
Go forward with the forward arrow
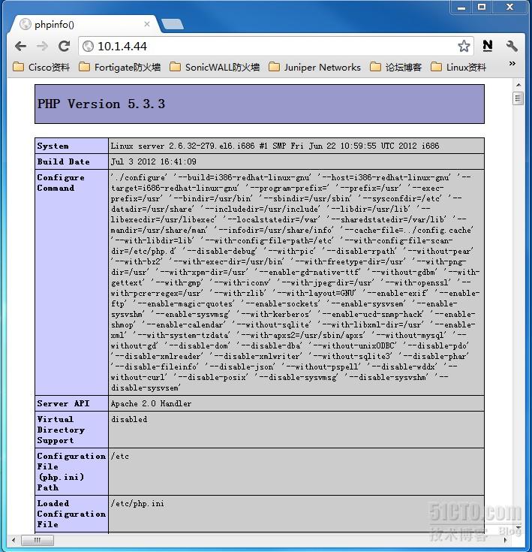[42, 46]
